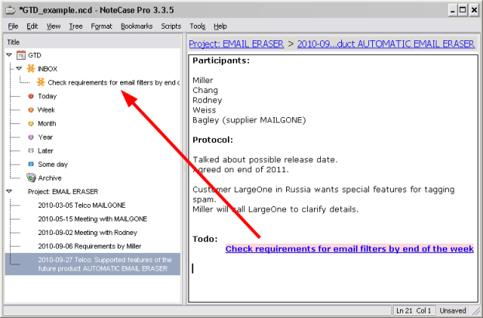
Task: Select the Check requirements for email filters note
Action: (x=114, y=82)
